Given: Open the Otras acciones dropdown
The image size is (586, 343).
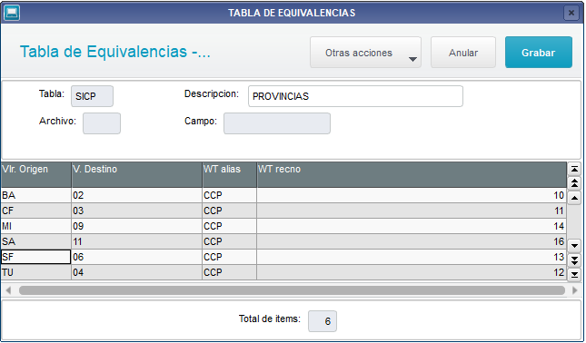Looking at the screenshot, I should click(x=365, y=53).
